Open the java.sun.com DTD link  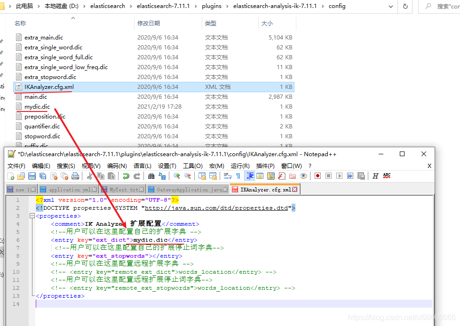tap(216, 208)
